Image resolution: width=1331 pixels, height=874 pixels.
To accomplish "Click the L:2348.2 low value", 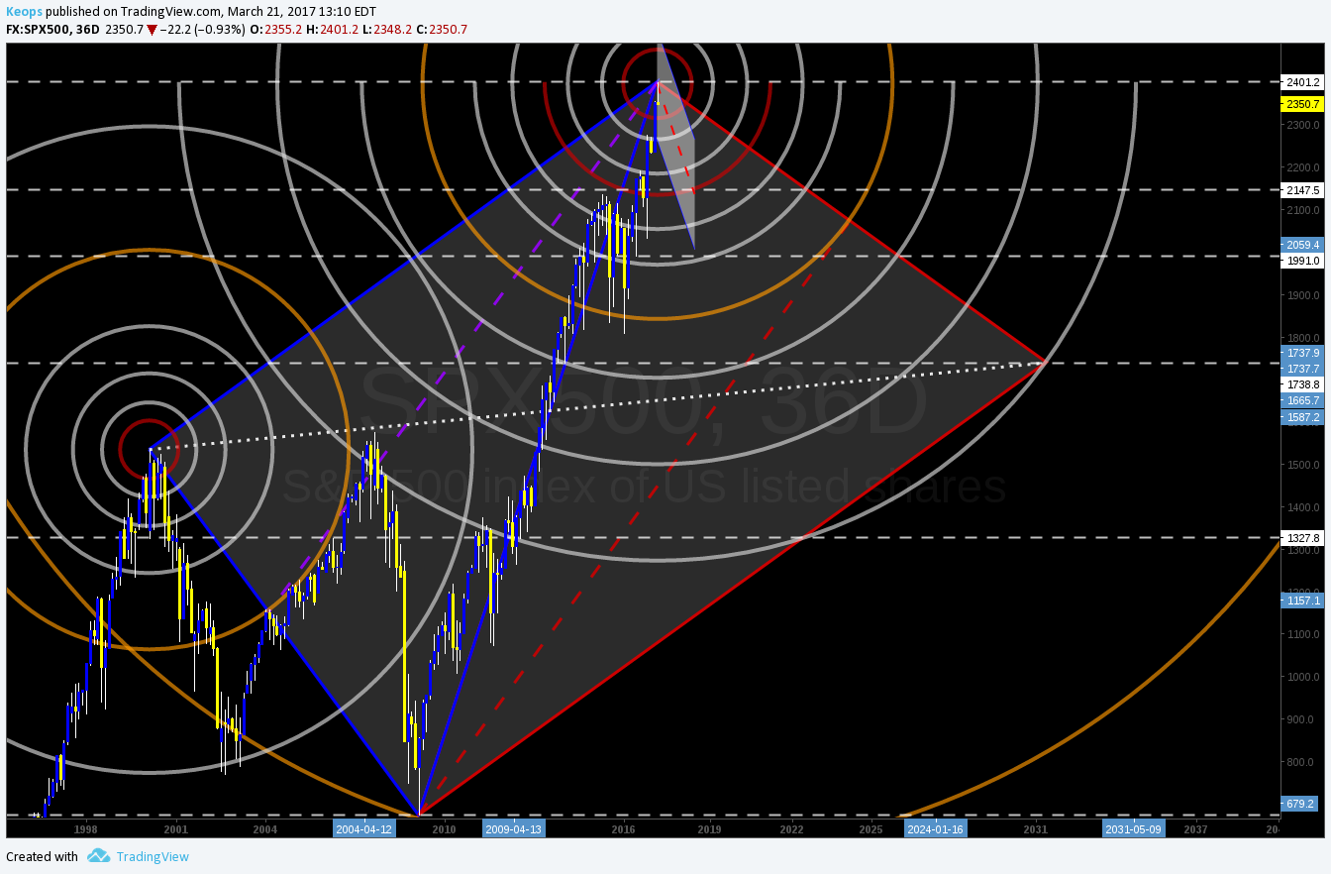I will coord(386,30).
